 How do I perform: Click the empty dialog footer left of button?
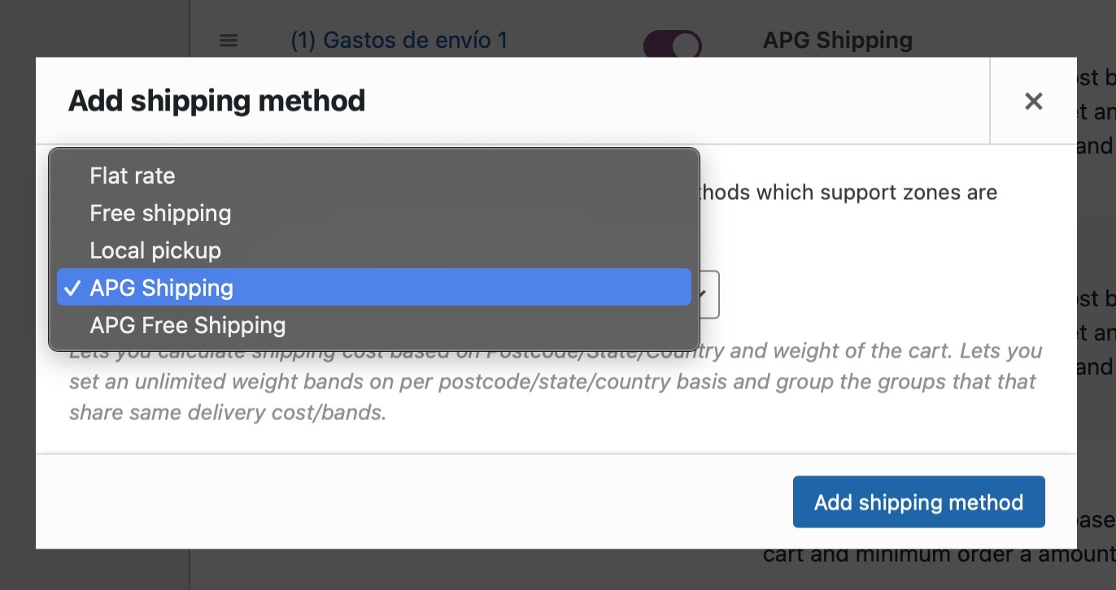click(x=407, y=501)
